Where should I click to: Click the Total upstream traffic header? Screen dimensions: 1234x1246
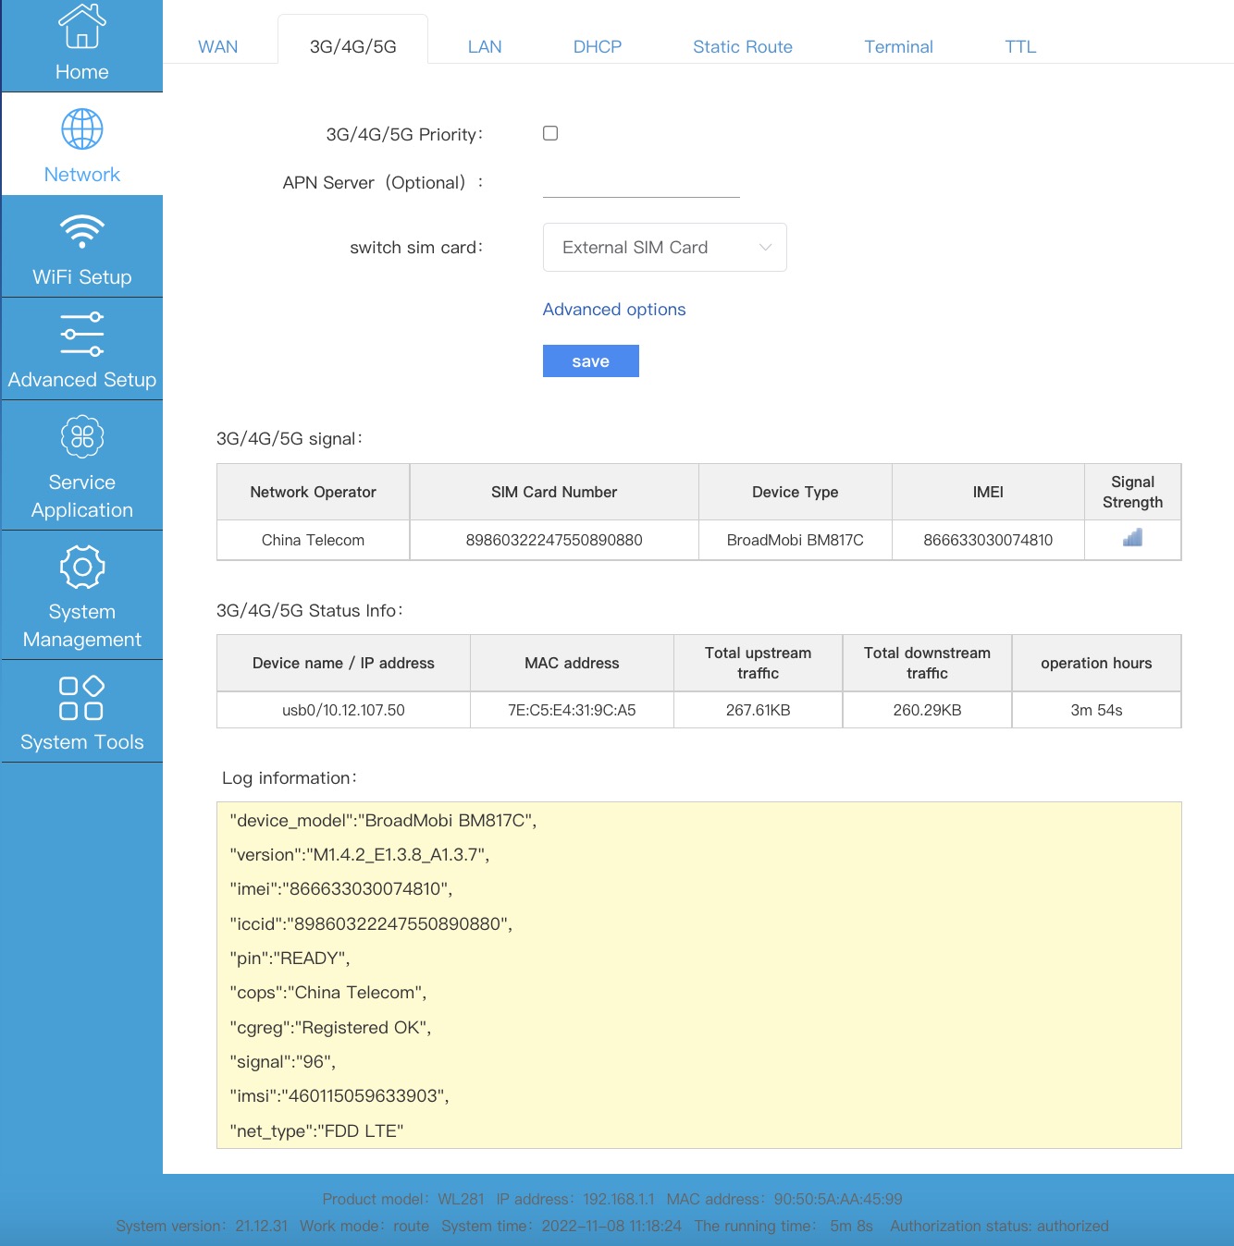[759, 663]
